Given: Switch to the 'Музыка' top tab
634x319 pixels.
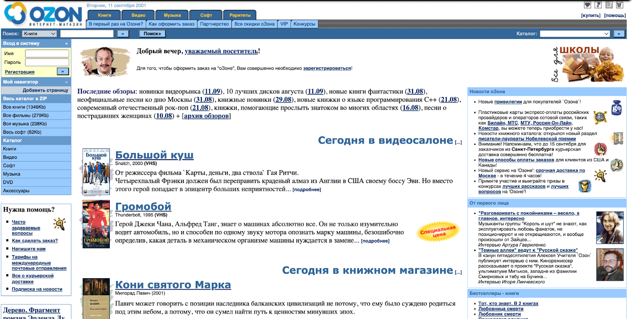Looking at the screenshot, I should coord(172,15).
